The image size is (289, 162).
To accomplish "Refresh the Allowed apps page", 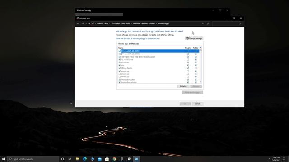I will (208, 24).
